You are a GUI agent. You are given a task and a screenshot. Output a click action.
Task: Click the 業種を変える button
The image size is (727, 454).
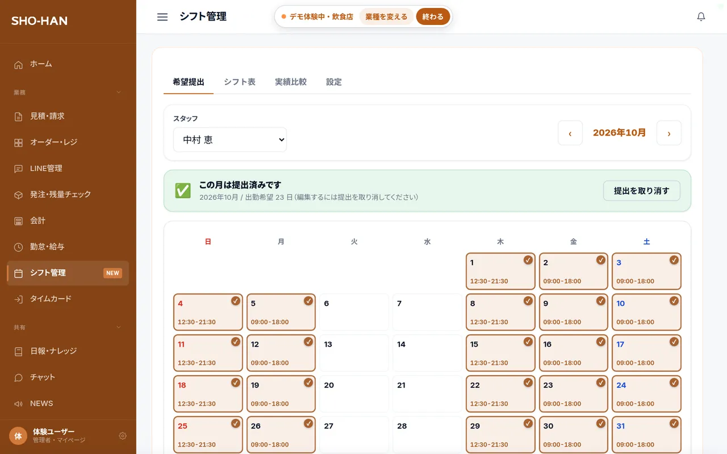point(386,17)
